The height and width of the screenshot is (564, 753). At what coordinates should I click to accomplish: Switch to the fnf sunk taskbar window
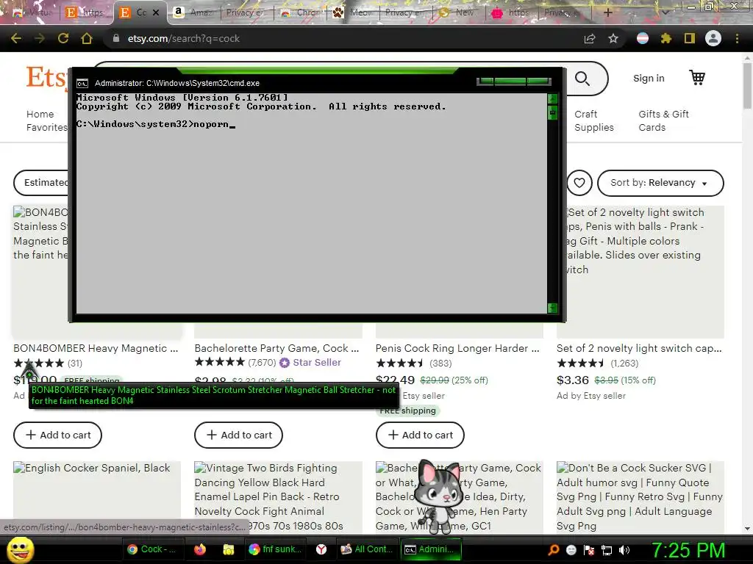tap(276, 549)
